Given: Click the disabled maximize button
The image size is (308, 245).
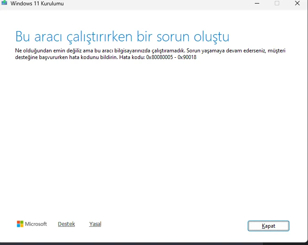Looking at the screenshot, I should pos(277,3).
